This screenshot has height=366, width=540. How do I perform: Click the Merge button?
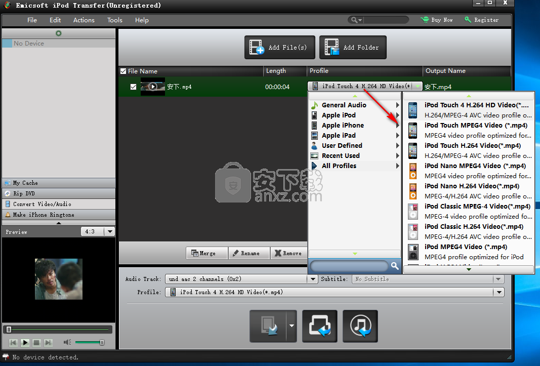point(206,253)
